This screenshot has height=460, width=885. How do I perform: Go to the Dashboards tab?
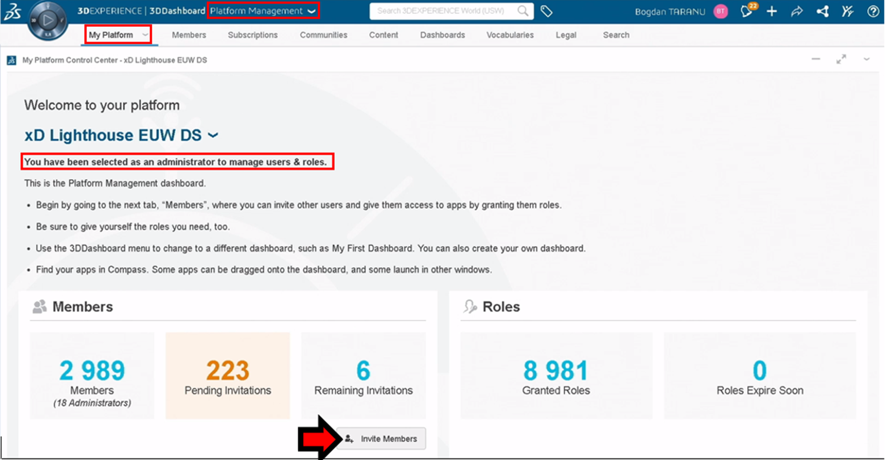[442, 35]
